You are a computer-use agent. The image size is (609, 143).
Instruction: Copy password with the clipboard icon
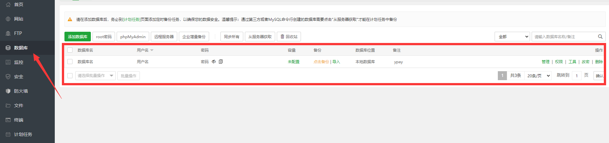[x=221, y=62]
